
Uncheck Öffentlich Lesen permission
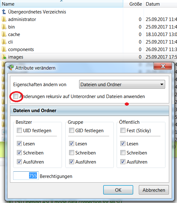(x=123, y=143)
